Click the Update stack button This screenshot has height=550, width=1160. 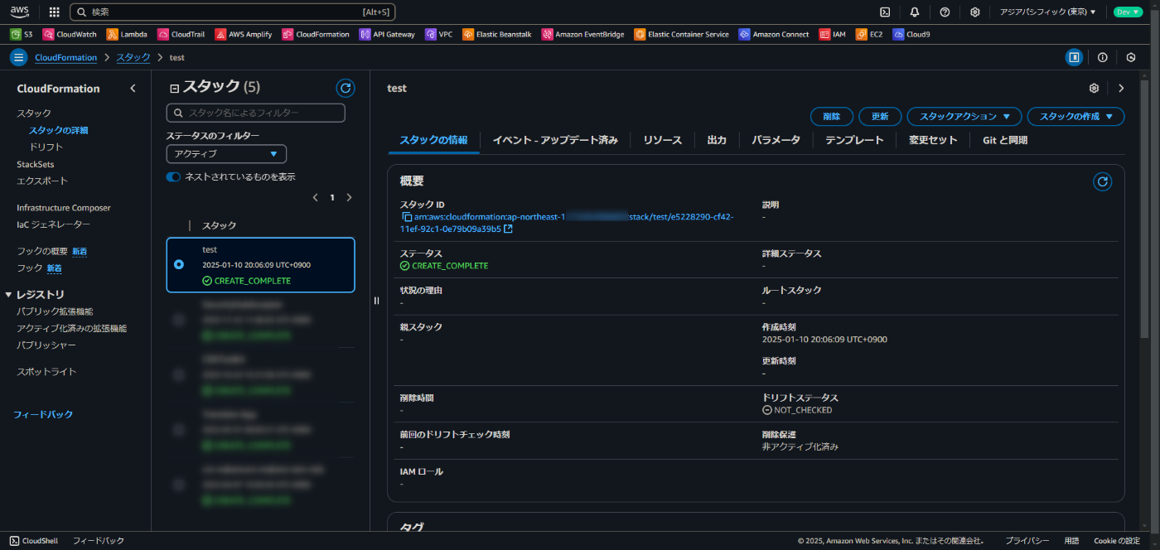tap(880, 117)
